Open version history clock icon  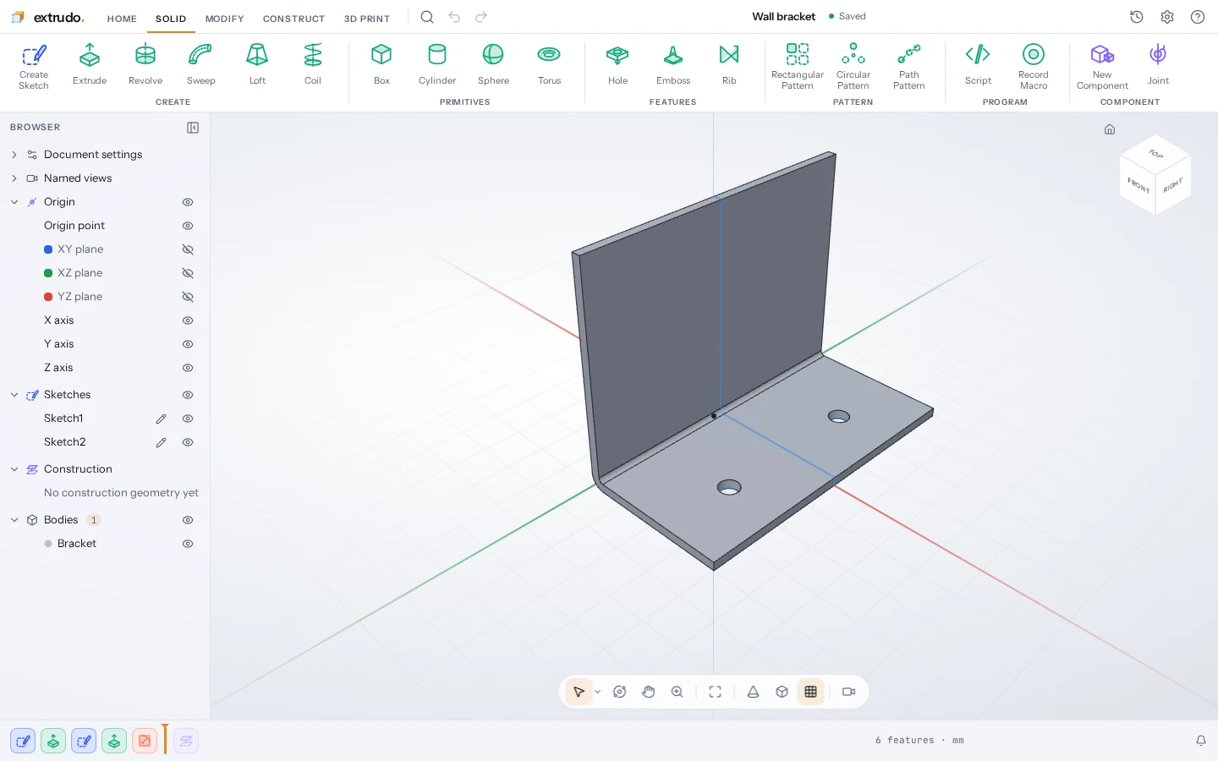[x=1137, y=17]
